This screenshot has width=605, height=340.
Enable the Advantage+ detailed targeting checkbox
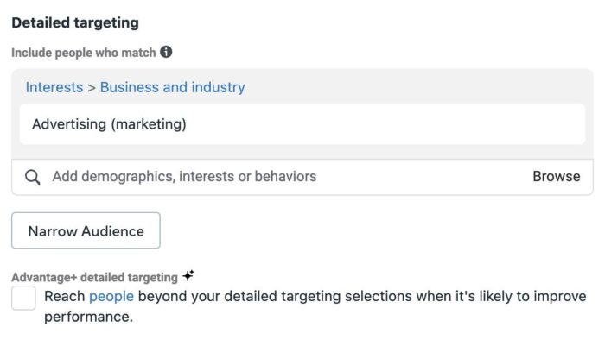[23, 298]
